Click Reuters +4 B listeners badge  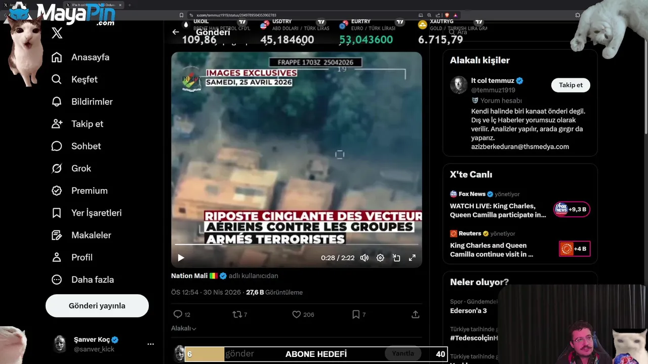pos(575,249)
